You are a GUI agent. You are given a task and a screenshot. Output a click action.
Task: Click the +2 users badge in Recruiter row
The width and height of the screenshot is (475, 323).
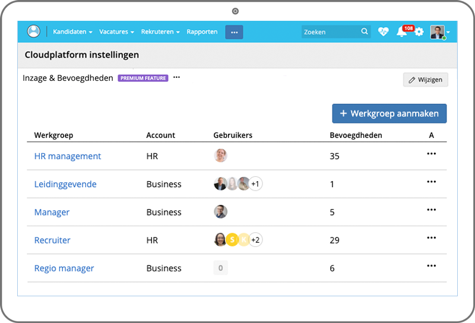click(255, 240)
